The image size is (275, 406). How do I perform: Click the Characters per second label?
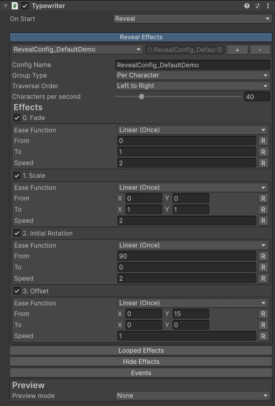[x=46, y=97]
